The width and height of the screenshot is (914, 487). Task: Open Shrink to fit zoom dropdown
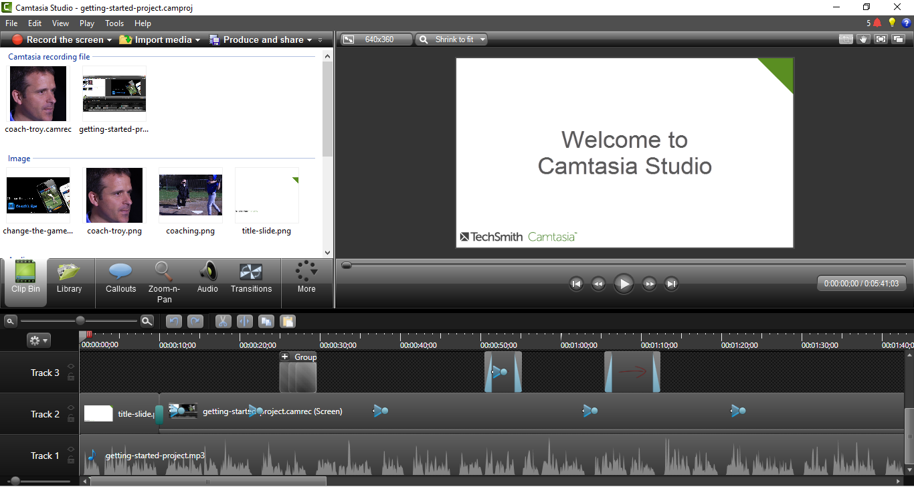451,39
